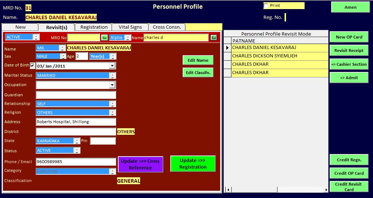Click the Credit OP Card button

349,173
